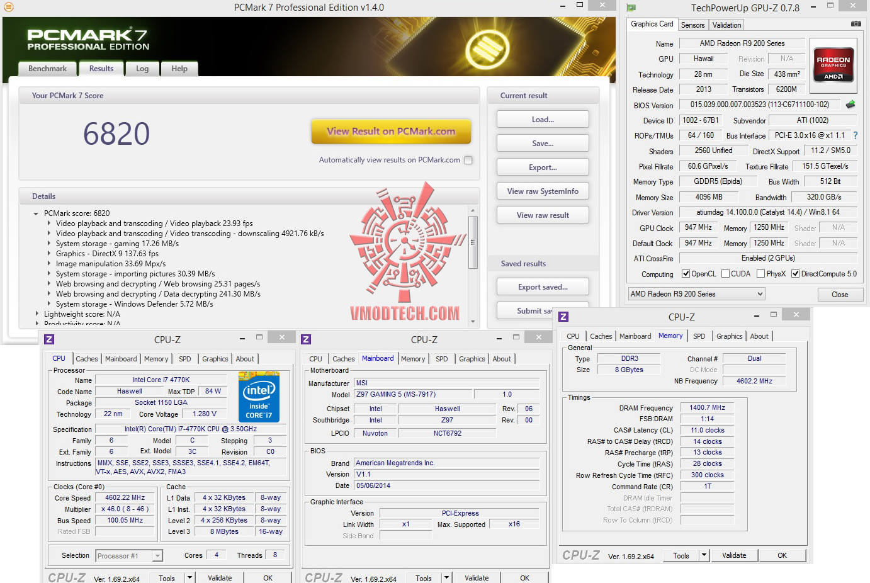Open Bus Interface help via the question mark icon

point(855,135)
